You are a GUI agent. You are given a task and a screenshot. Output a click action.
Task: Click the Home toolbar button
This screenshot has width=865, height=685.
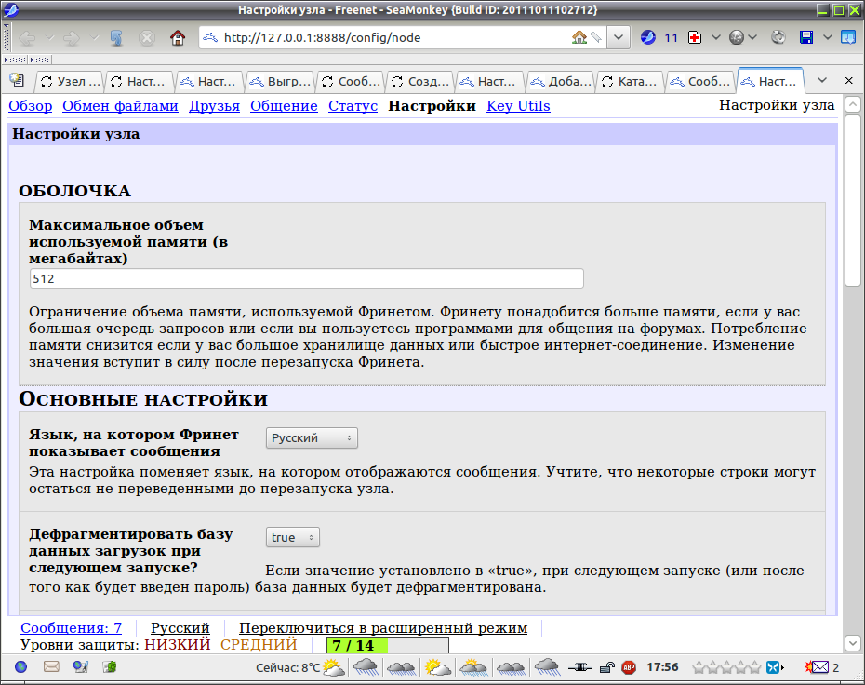click(x=177, y=37)
